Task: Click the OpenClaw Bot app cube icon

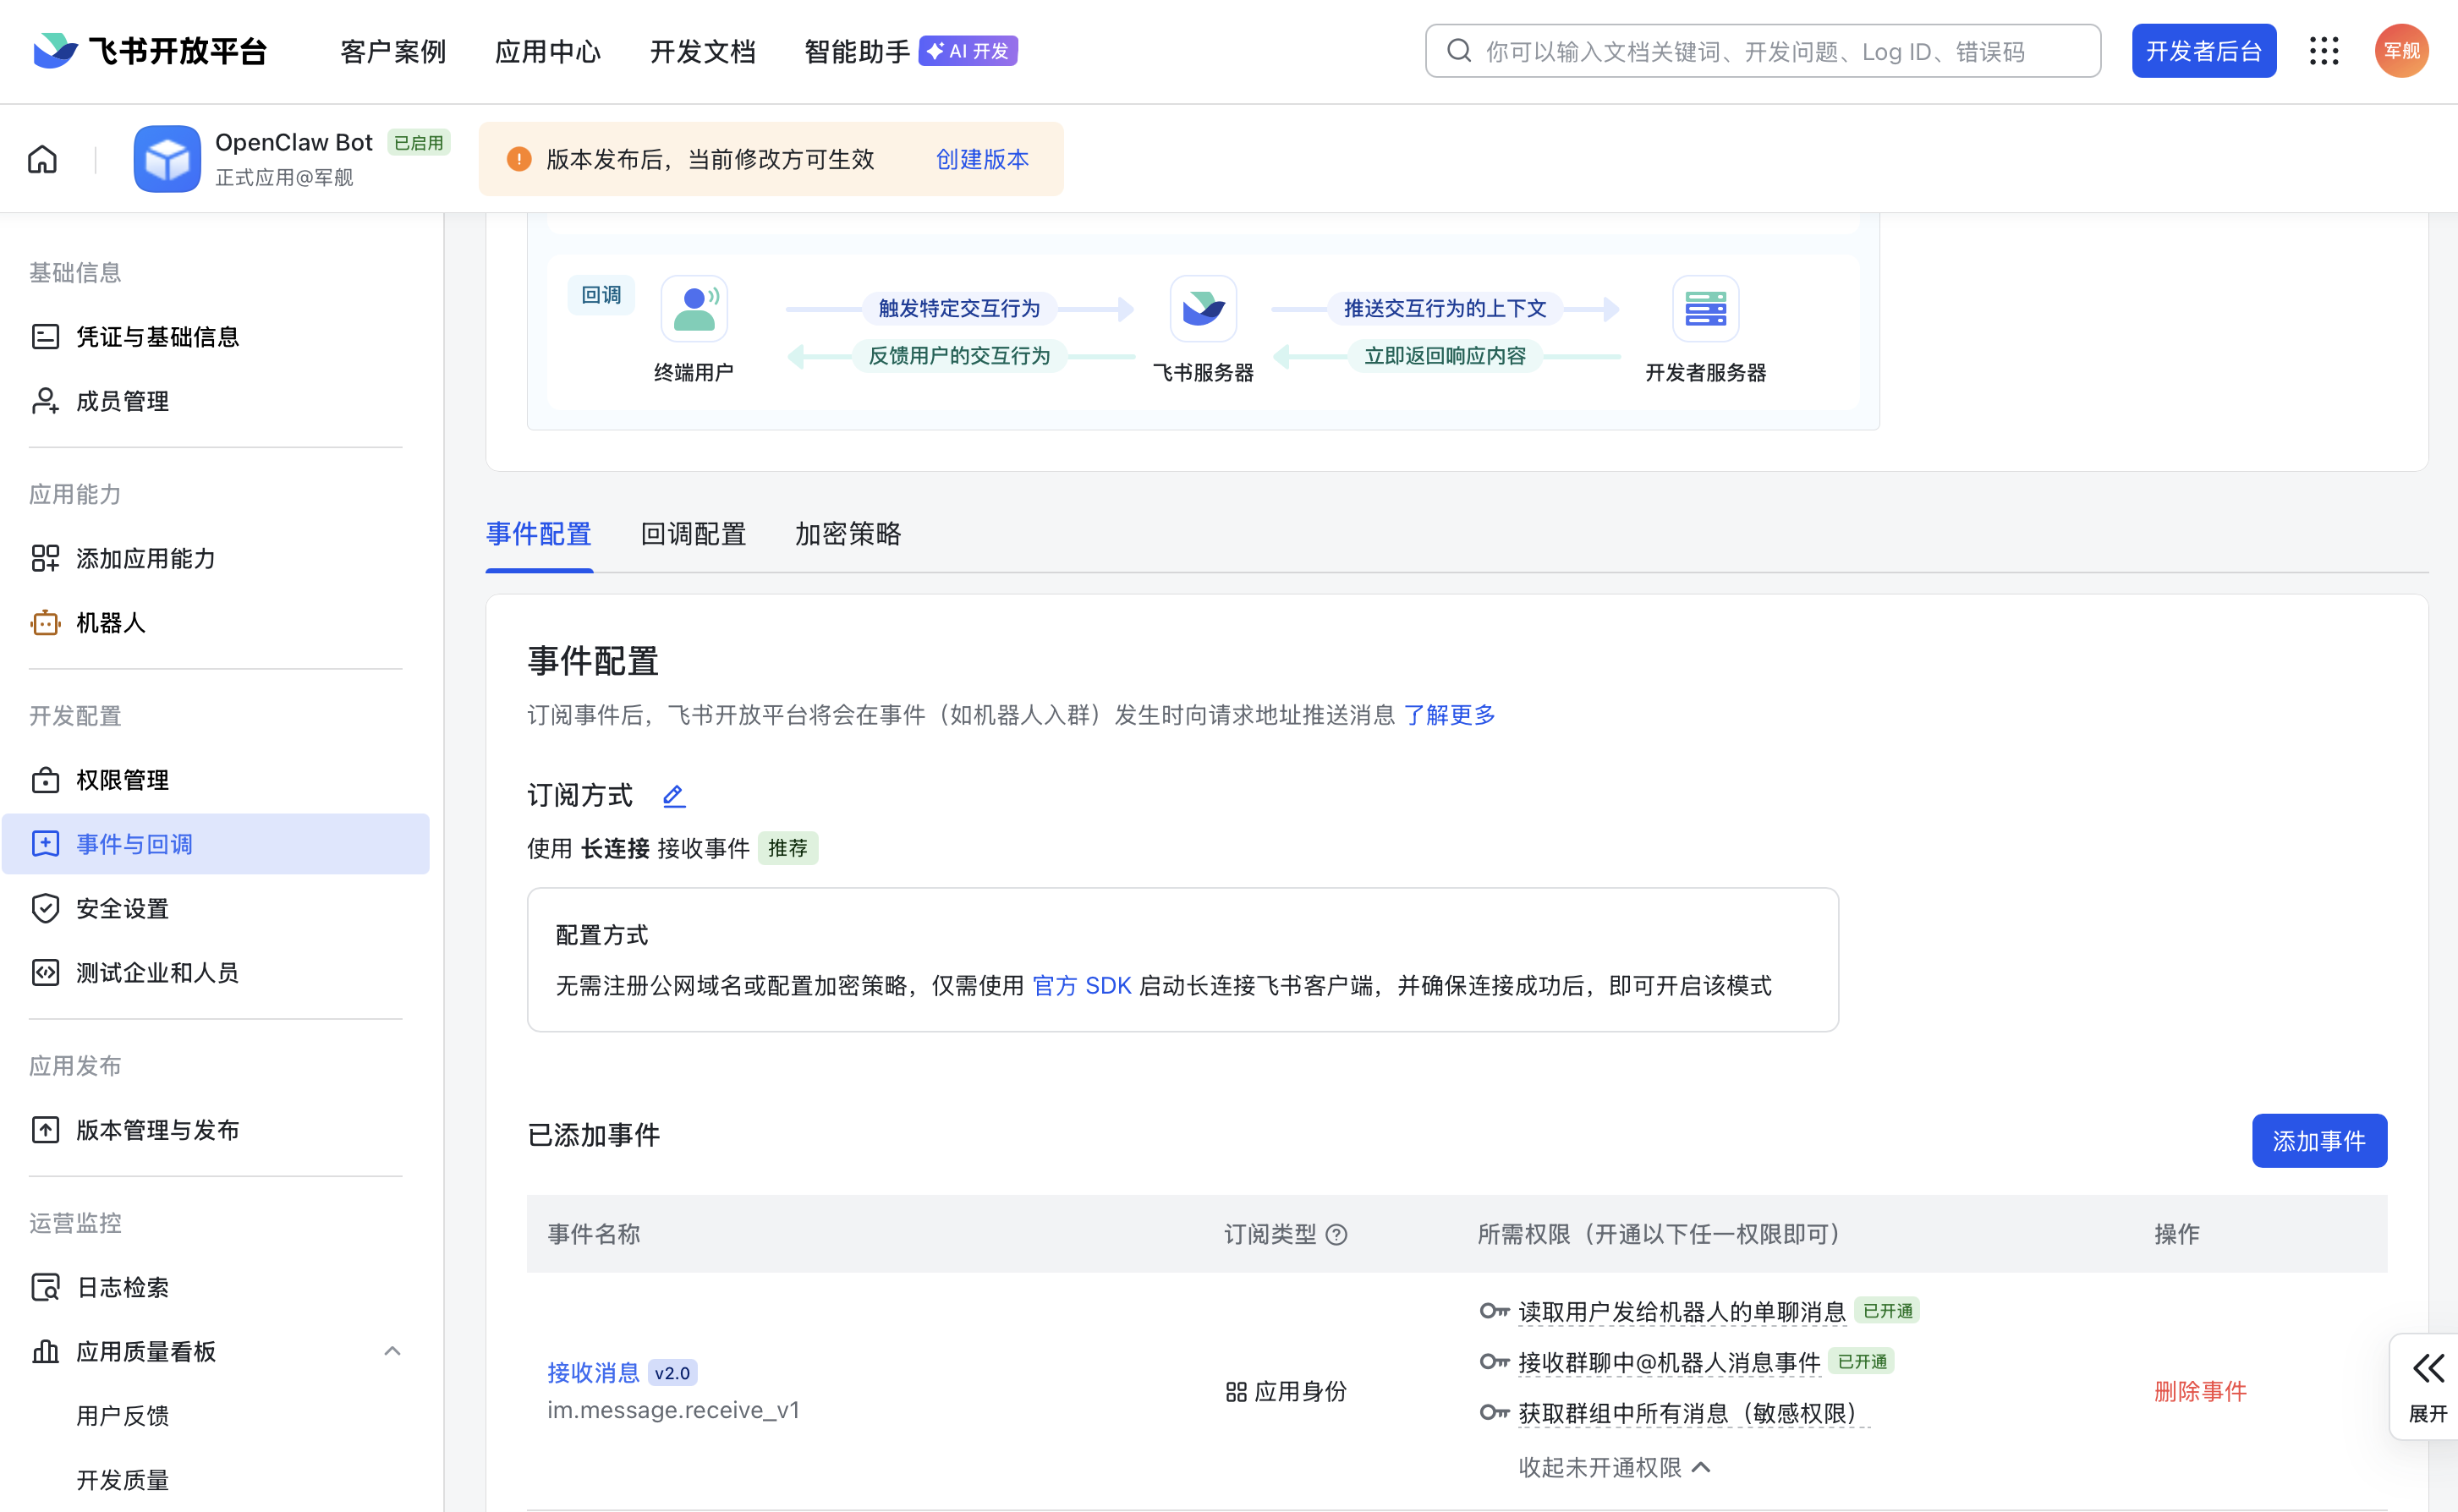Action: 167,159
